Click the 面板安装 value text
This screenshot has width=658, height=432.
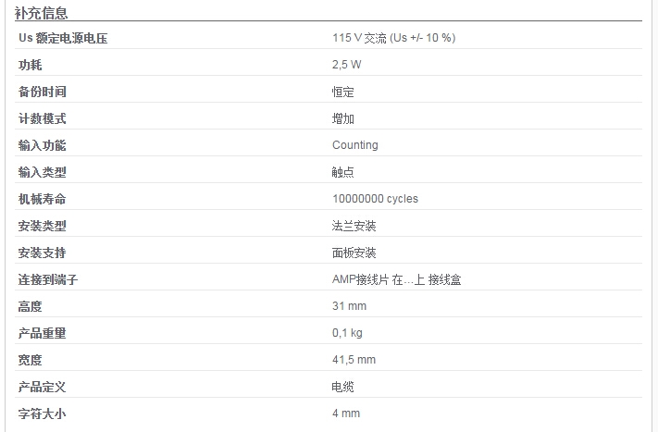(354, 253)
